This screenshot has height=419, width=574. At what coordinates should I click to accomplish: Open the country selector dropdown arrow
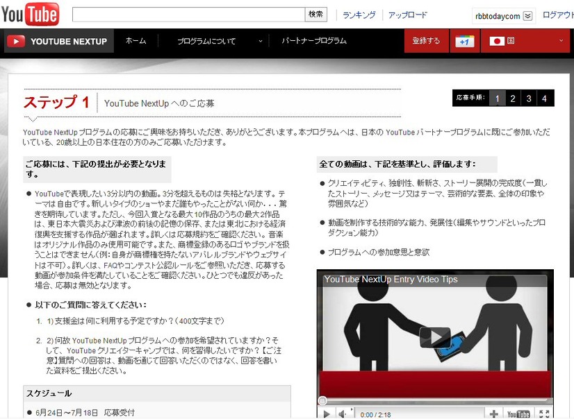(x=561, y=41)
